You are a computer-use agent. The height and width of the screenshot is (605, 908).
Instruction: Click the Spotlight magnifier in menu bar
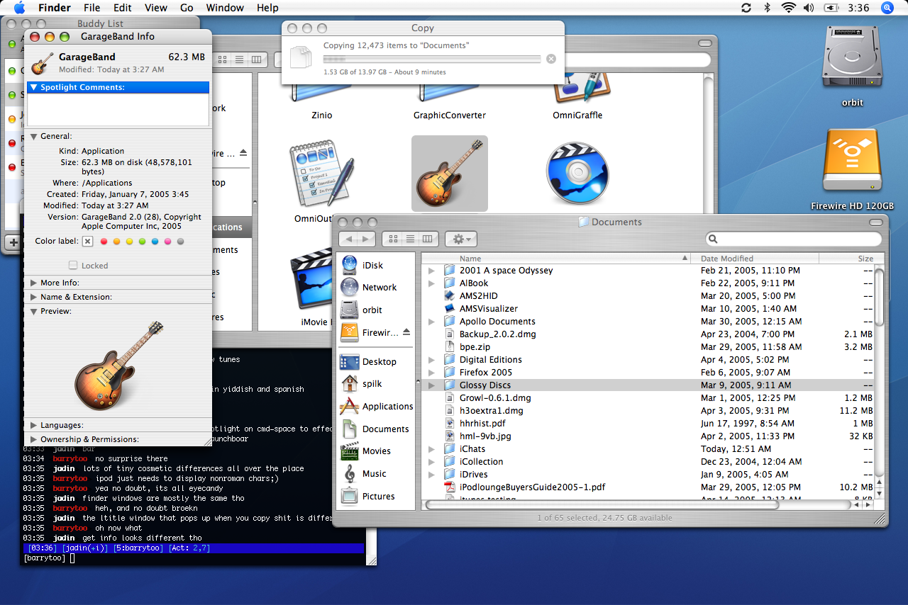point(887,8)
